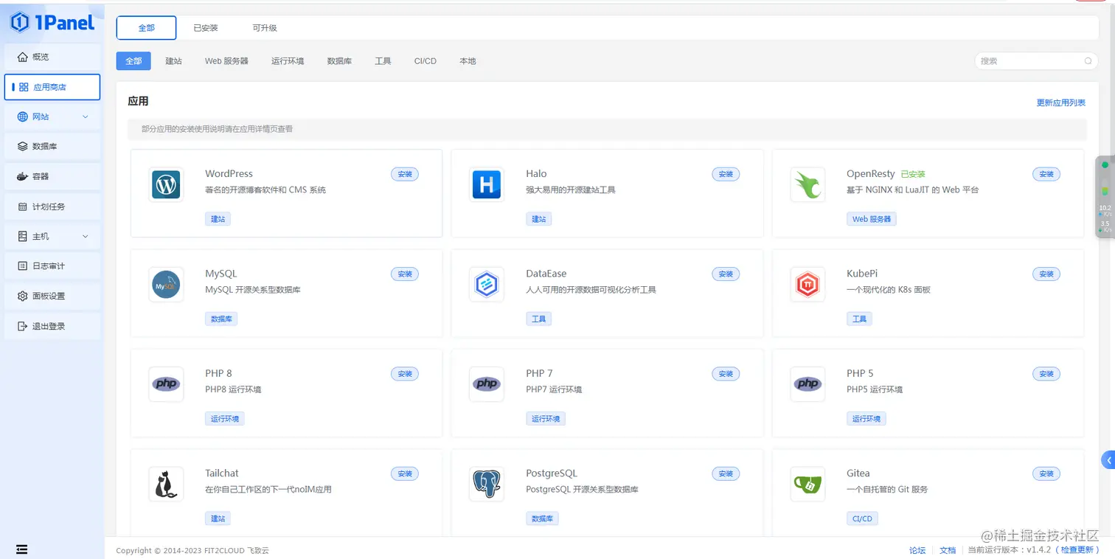
Task: Switch to the 已安装 top tab
Action: (206, 28)
